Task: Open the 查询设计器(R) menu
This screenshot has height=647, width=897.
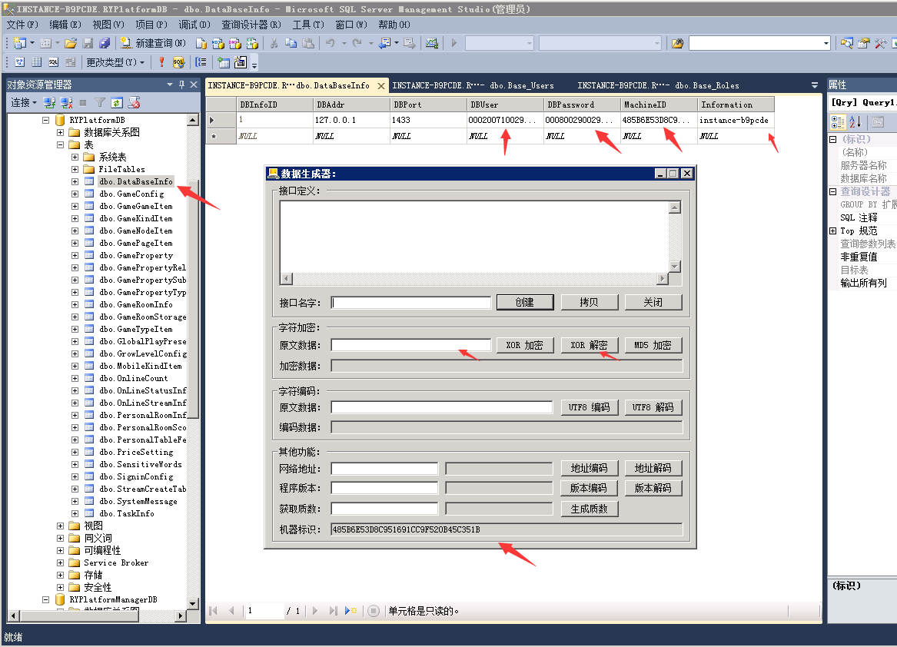Action: [x=251, y=25]
